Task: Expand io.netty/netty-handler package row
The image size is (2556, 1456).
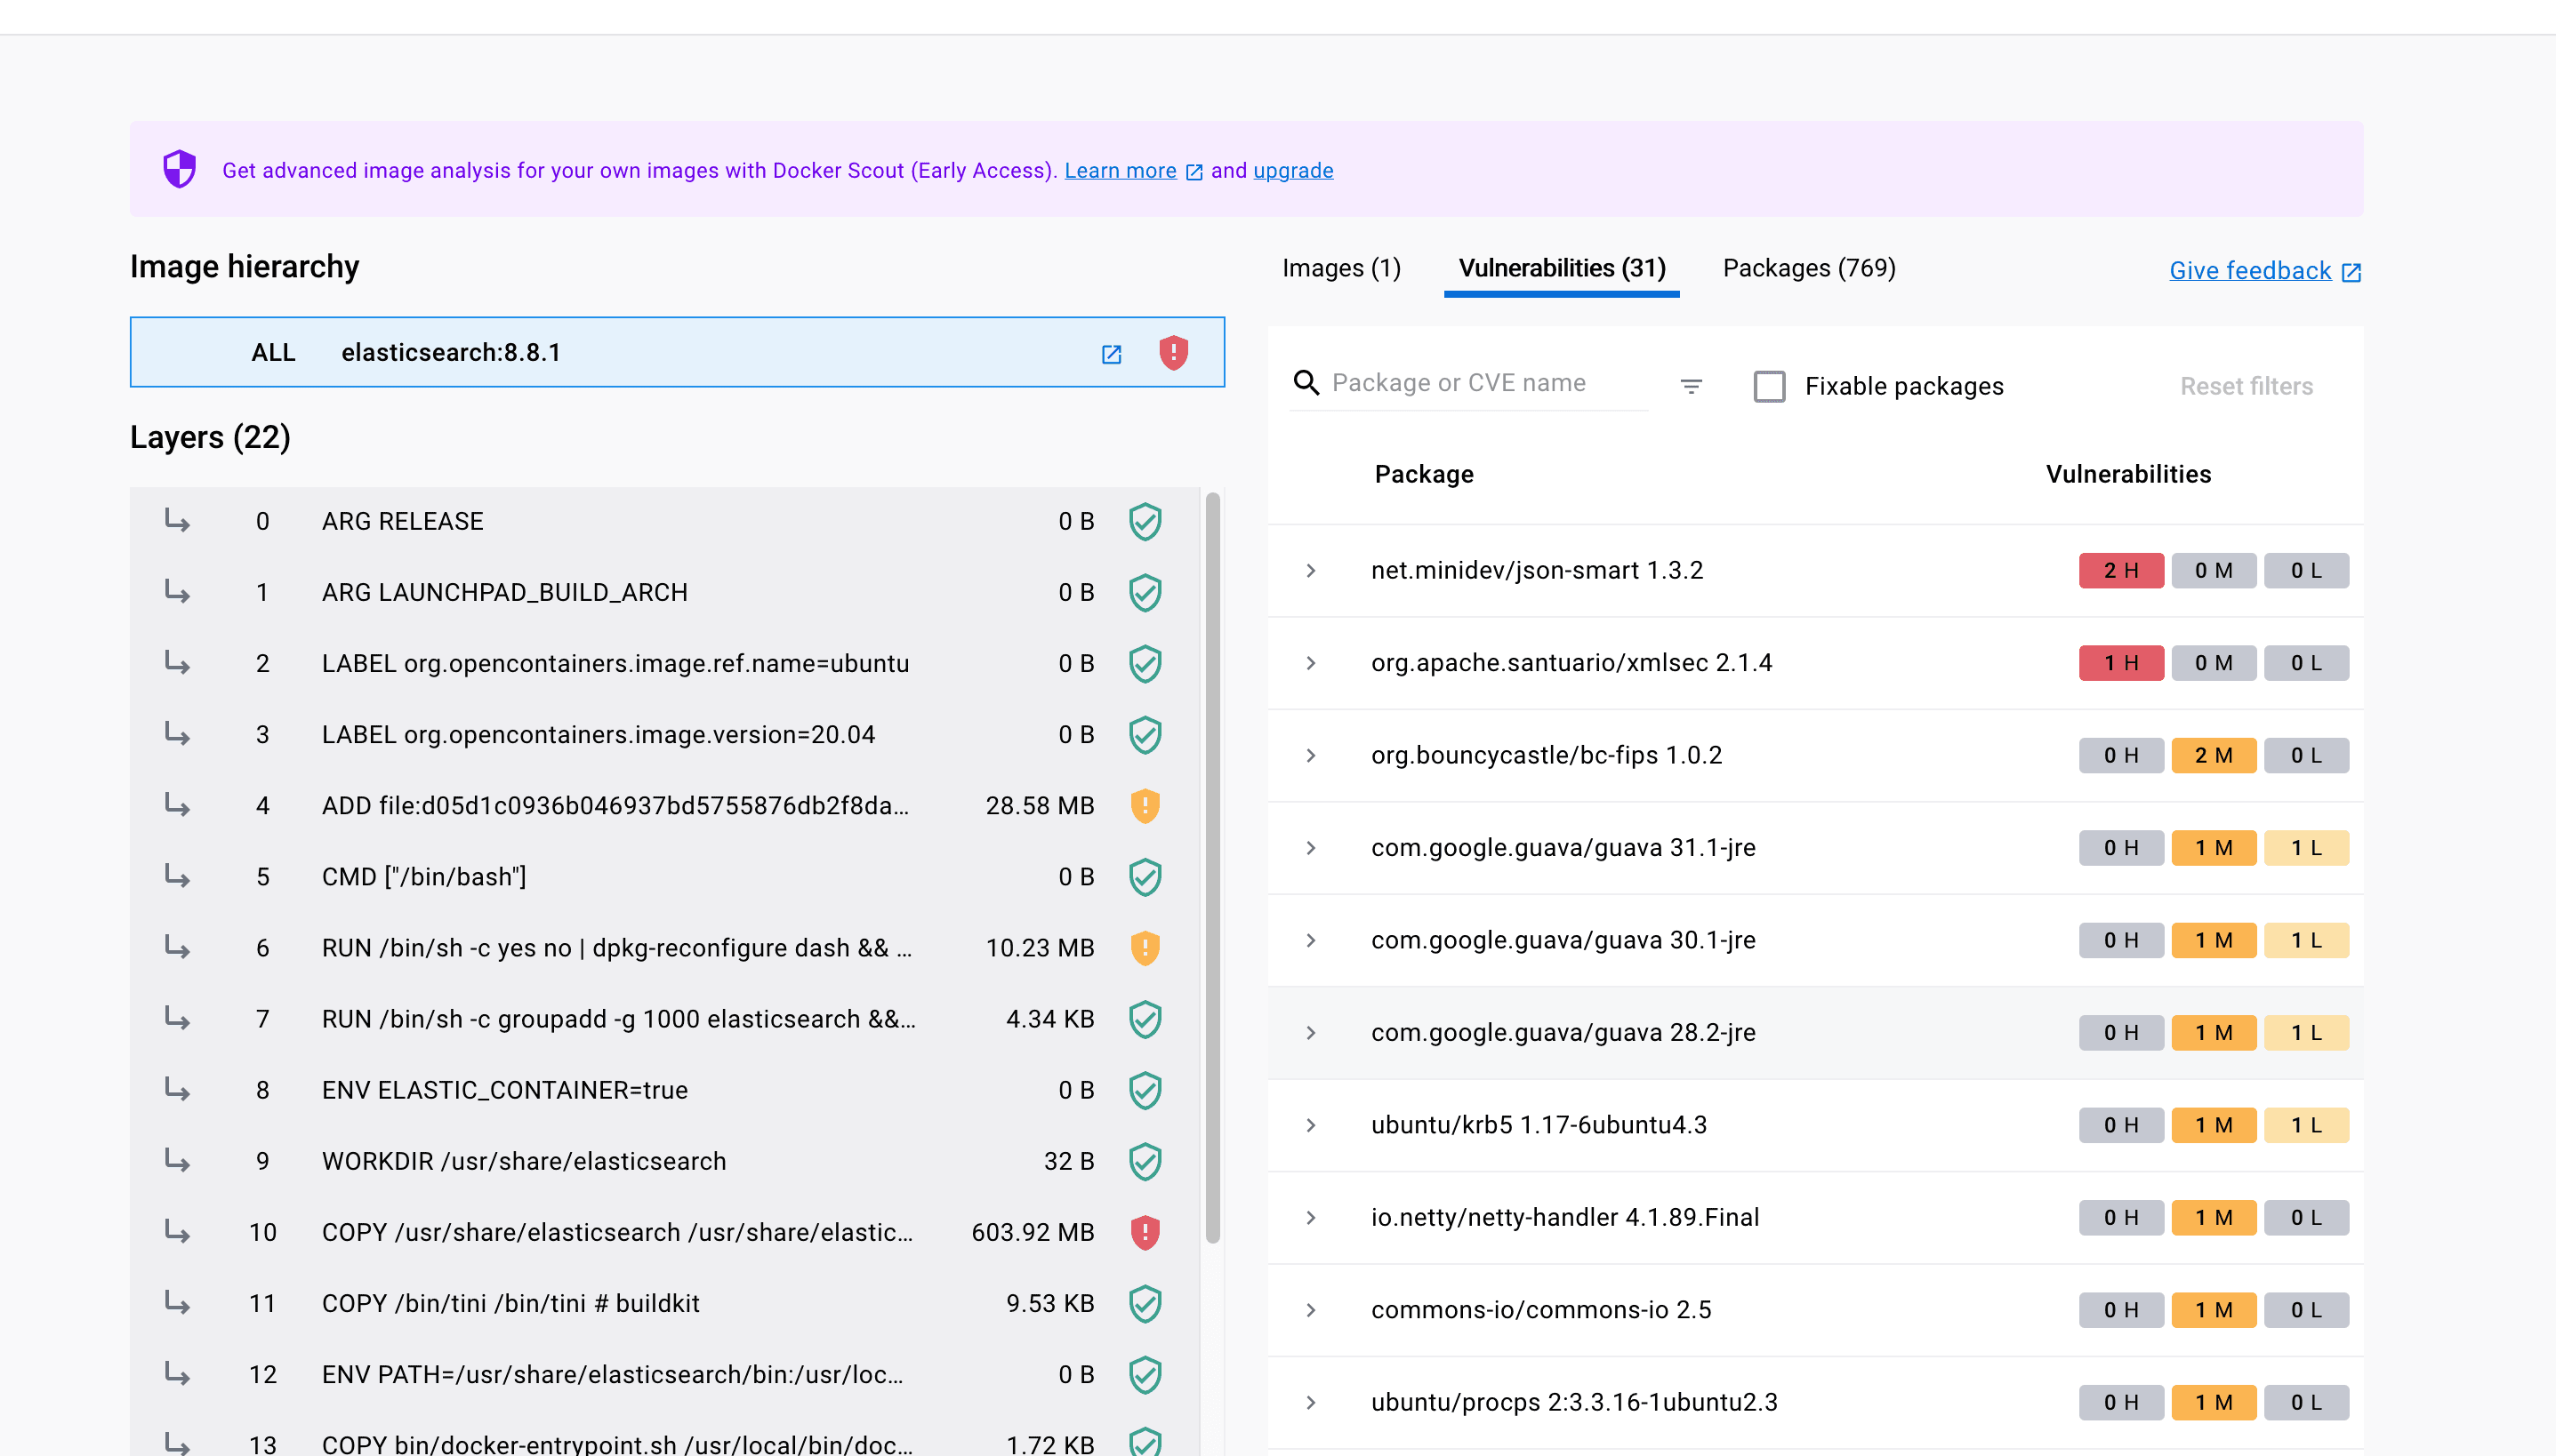Action: pyautogui.click(x=1311, y=1218)
